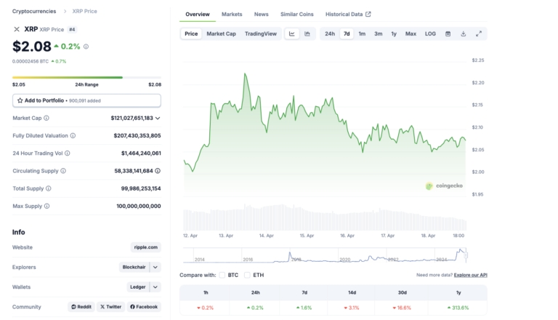Expand Market Cap value chevron

tap(158, 119)
